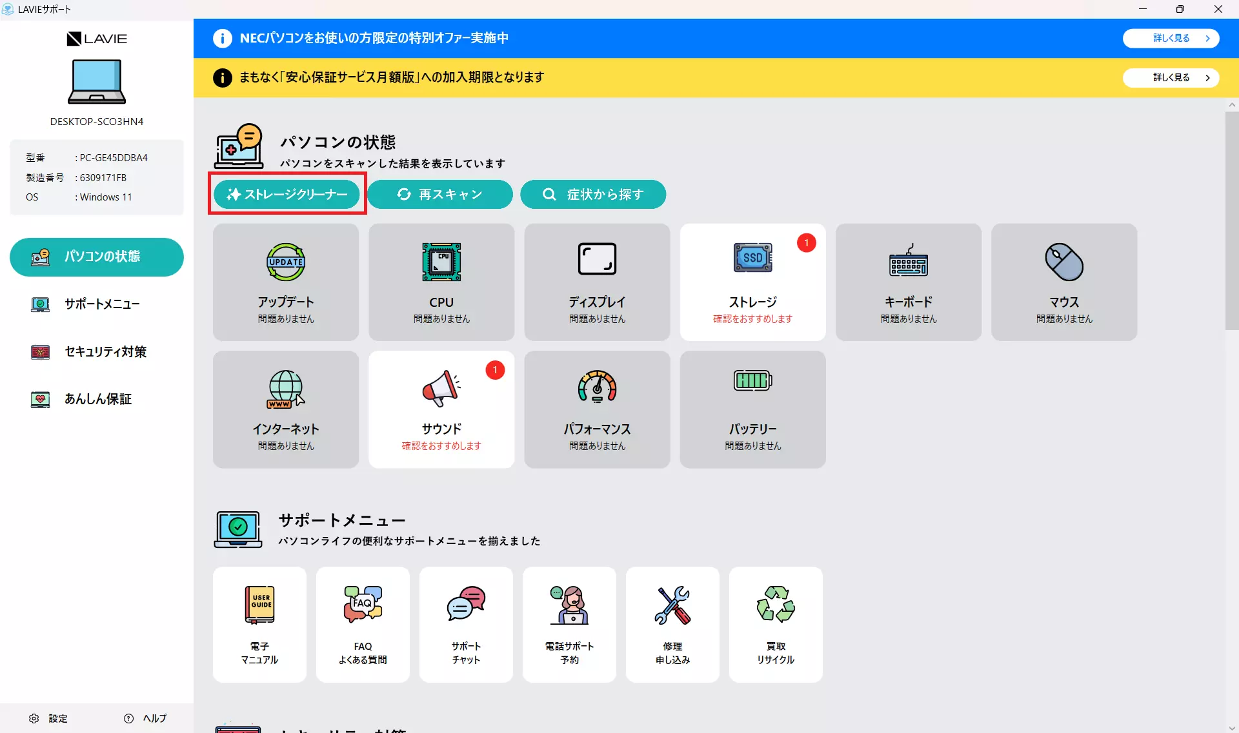Open the CPU status card
The image size is (1239, 733).
[441, 282]
